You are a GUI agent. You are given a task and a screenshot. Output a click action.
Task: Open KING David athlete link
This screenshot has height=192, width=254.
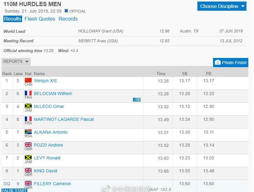46,171
